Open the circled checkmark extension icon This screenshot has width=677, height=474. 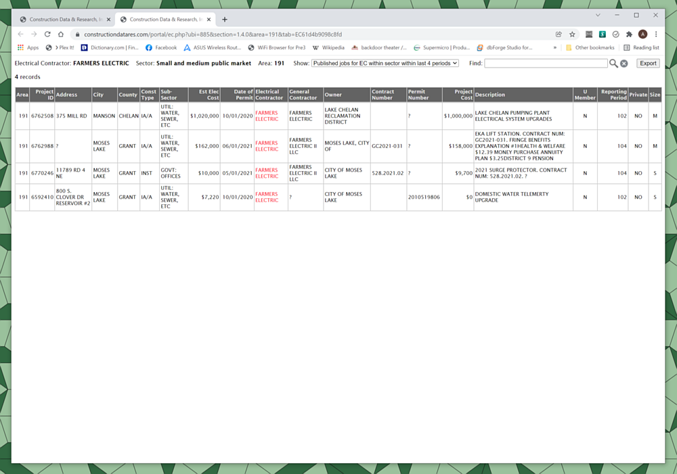coord(615,34)
